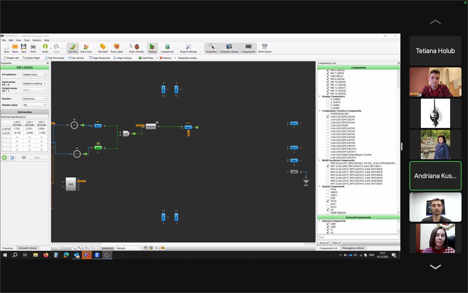Expand the Resistor value dropdown
Viewport: 468px width, 293px height.
click(35, 105)
